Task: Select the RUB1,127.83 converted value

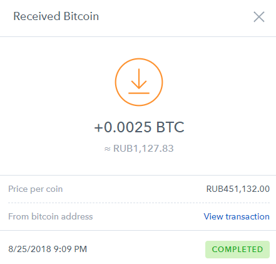Action: (143, 149)
